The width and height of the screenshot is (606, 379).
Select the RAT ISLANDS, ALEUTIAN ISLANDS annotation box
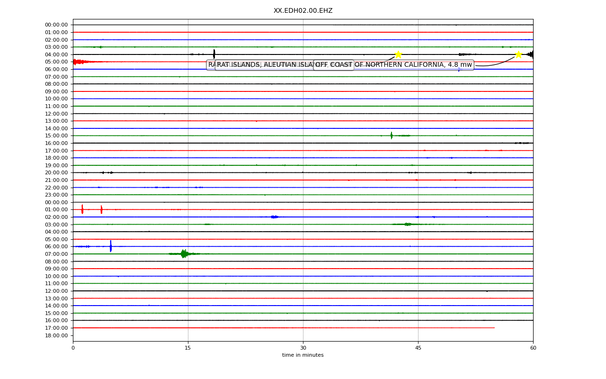(280, 65)
